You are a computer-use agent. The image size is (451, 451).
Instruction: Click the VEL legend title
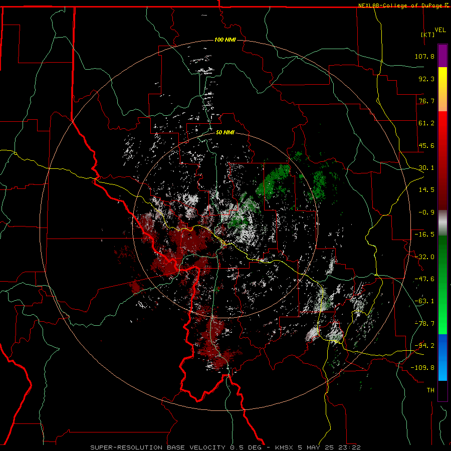440,30
